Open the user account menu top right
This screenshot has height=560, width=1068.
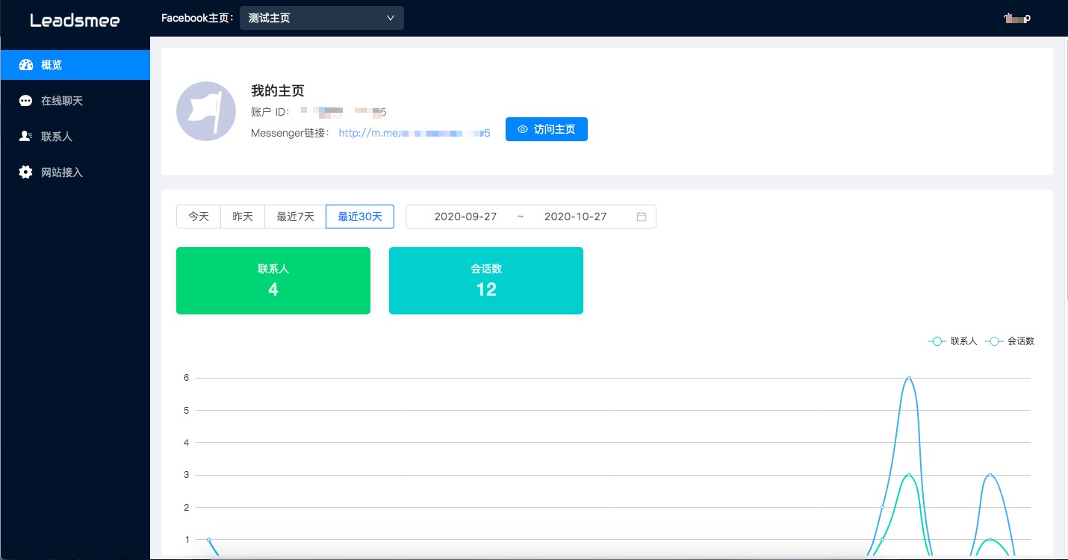point(1017,19)
